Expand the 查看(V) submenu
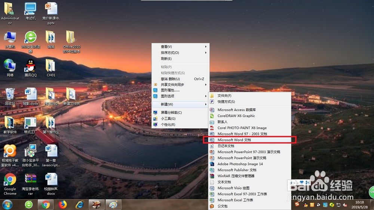374x210 pixels. 181,47
